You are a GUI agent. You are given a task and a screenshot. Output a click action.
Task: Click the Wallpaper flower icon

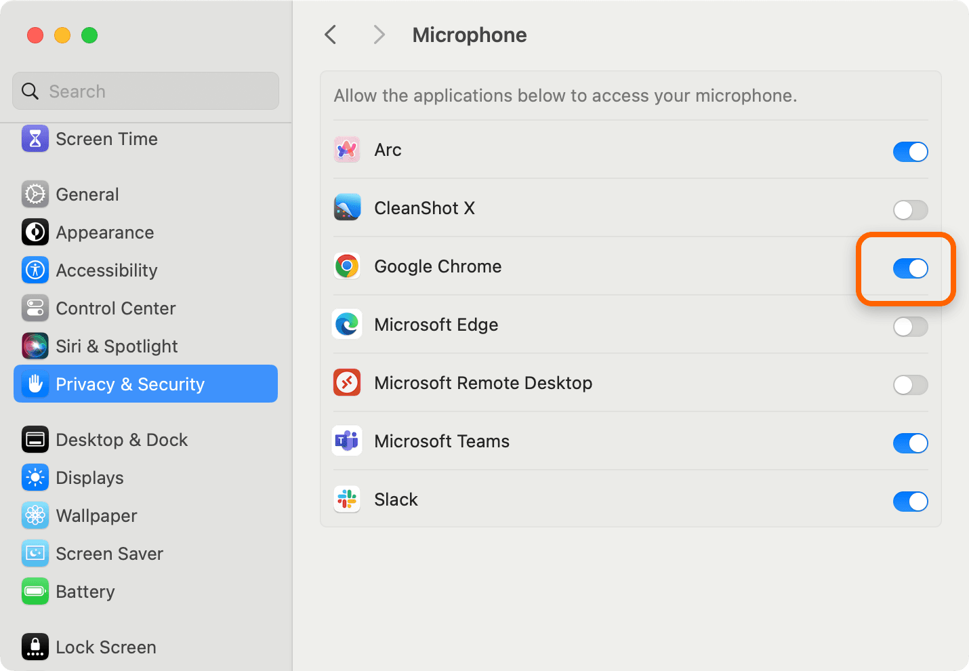[x=35, y=516]
